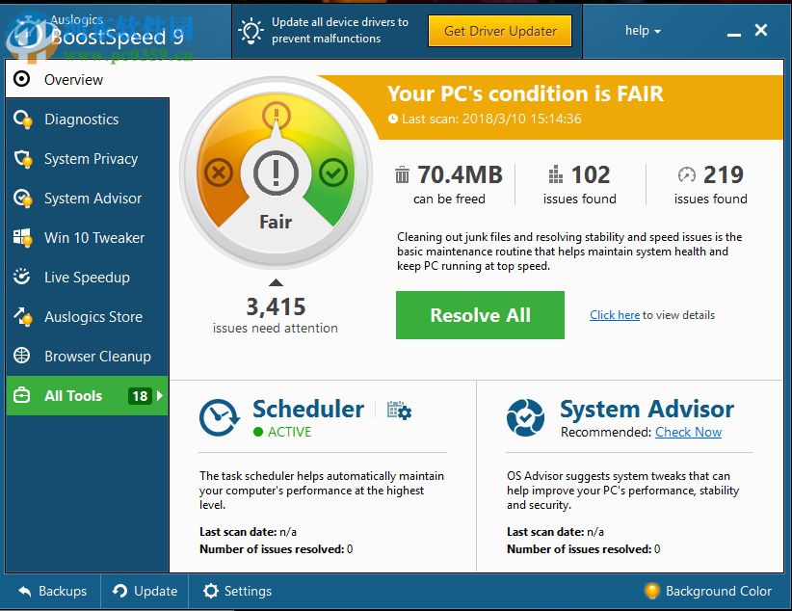
Task: Click the Diagnostics magnifier icon
Action: coord(23,120)
